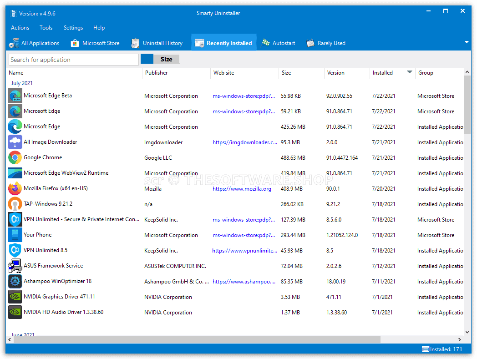Click the ASUSTek COMPUTER INC. publisher cell
Screen dimensions: 477x359
pos(175,266)
